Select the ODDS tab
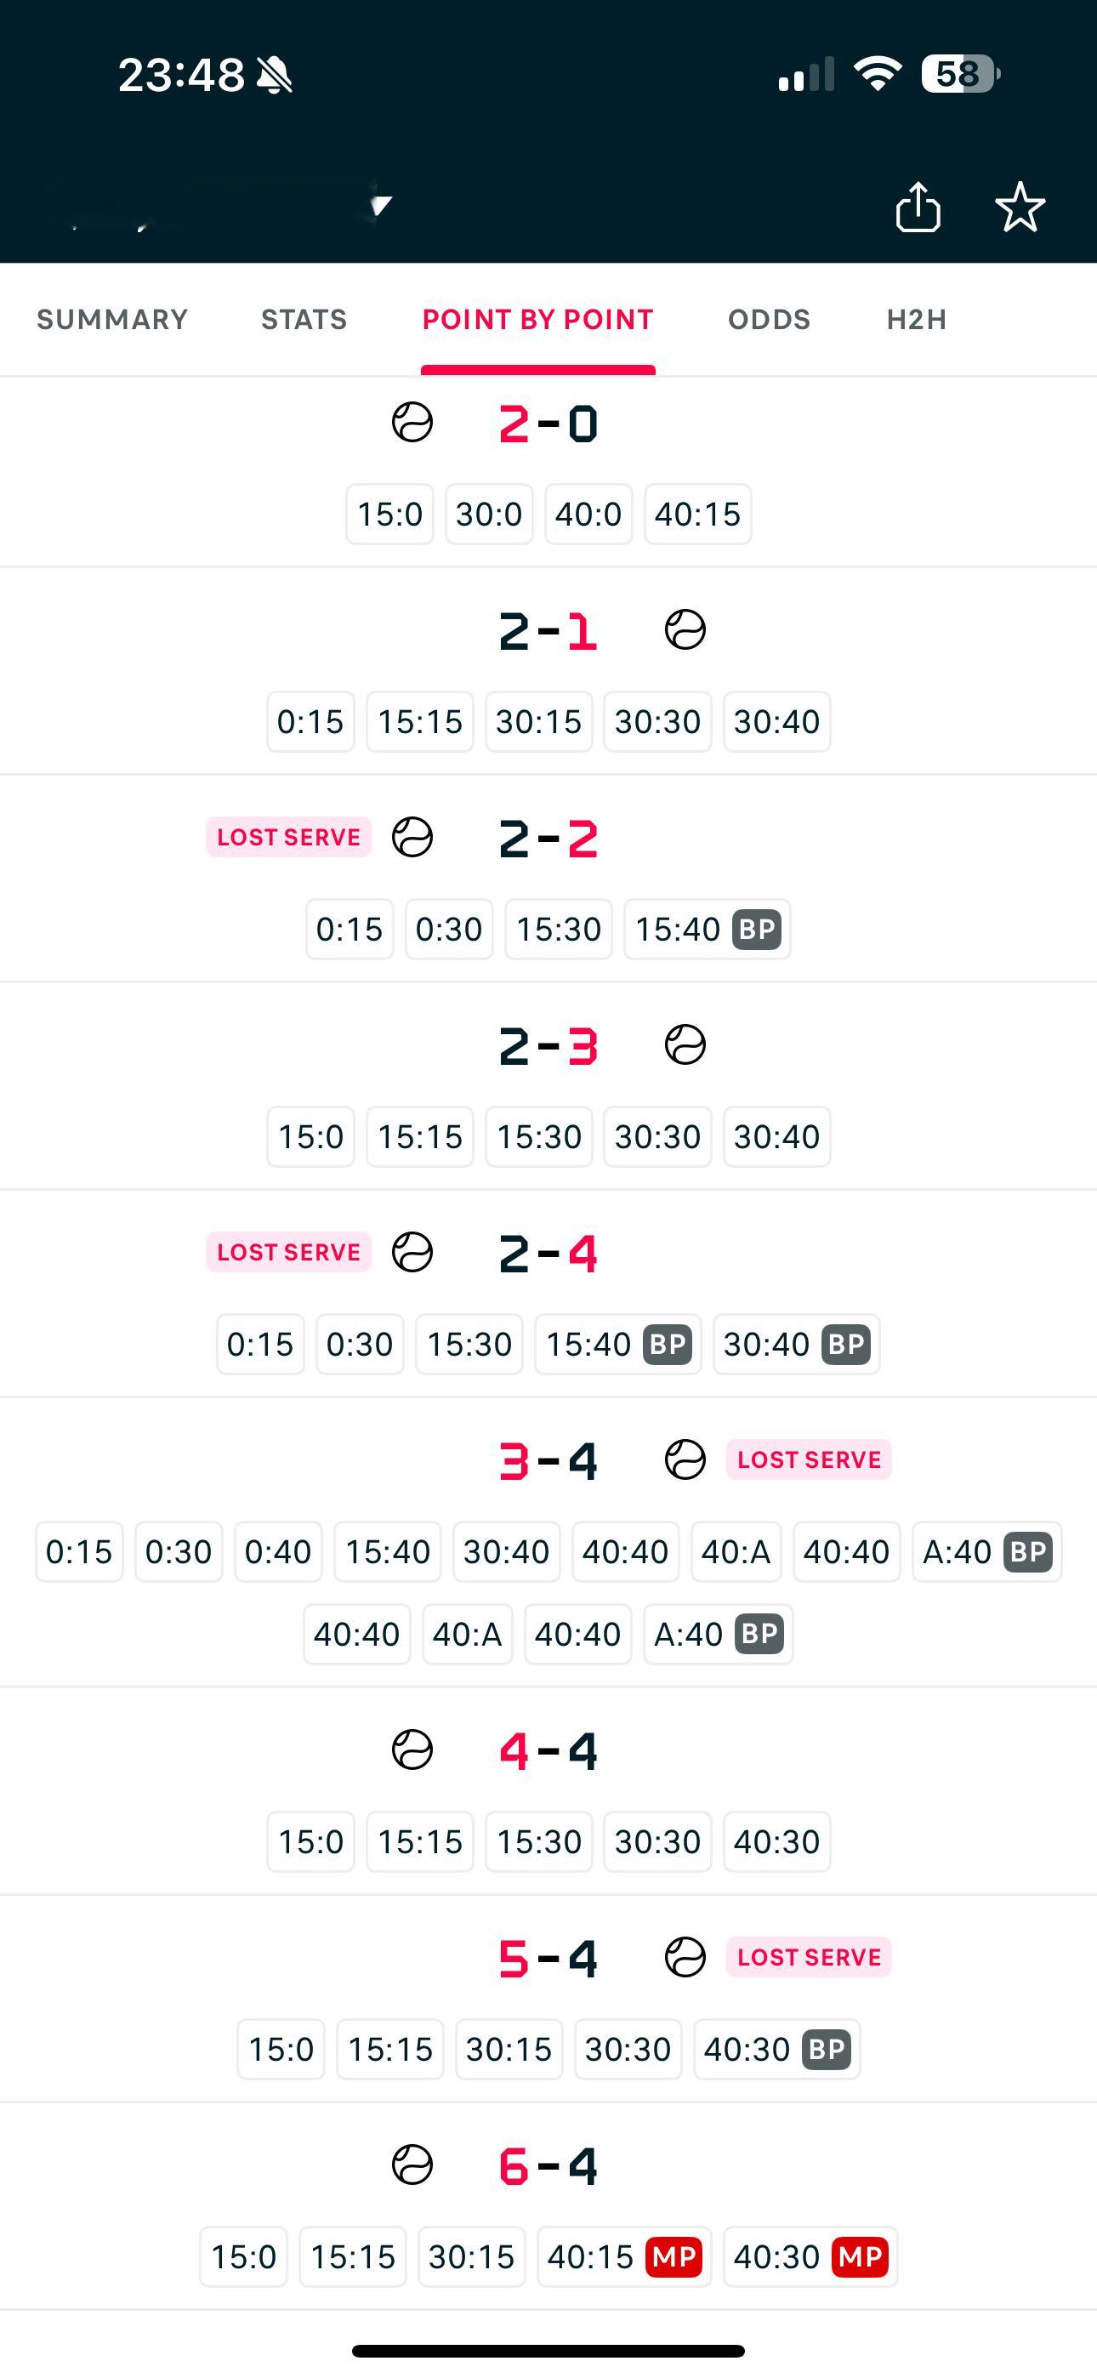 tap(770, 320)
